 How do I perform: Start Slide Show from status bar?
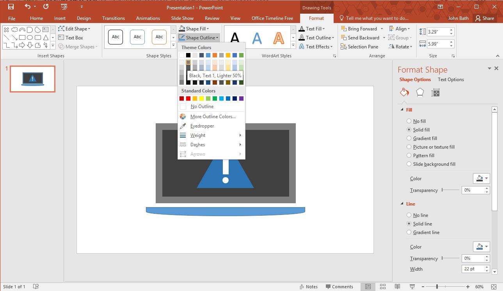click(x=412, y=286)
